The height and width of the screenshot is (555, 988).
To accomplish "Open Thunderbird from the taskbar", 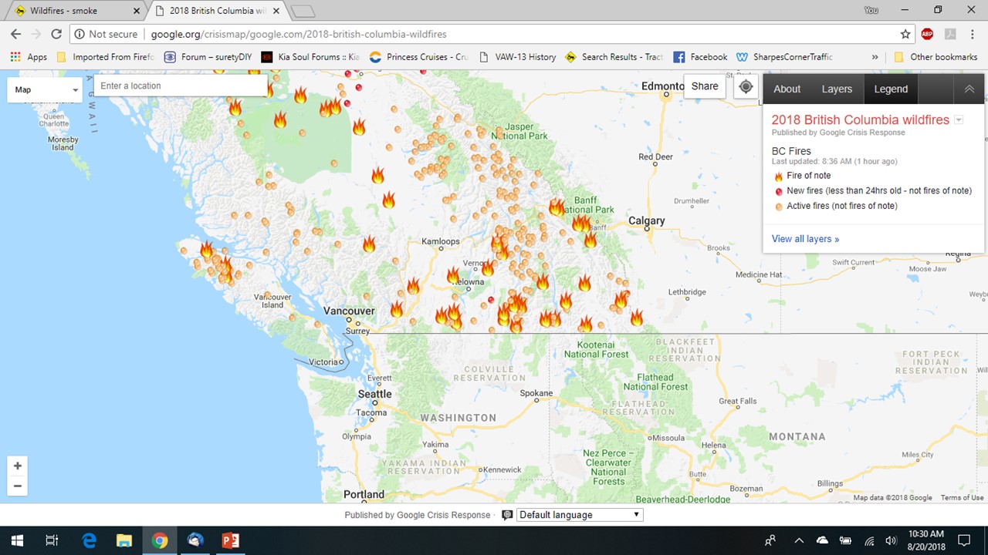I will (195, 540).
